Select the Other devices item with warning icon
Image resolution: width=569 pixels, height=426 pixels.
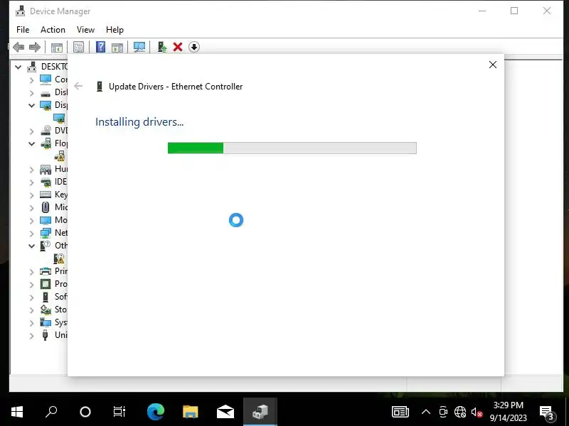pos(59,258)
